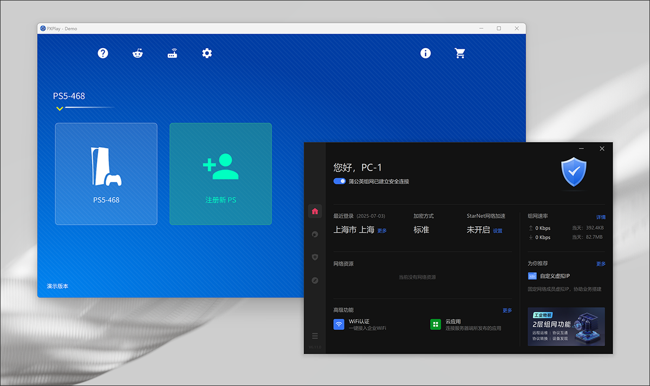Select the home icon in dark sidebar
Image resolution: width=650 pixels, height=386 pixels.
tap(315, 211)
